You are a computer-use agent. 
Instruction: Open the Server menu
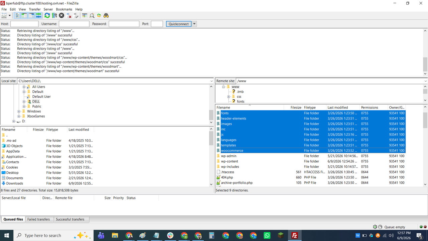[48, 9]
